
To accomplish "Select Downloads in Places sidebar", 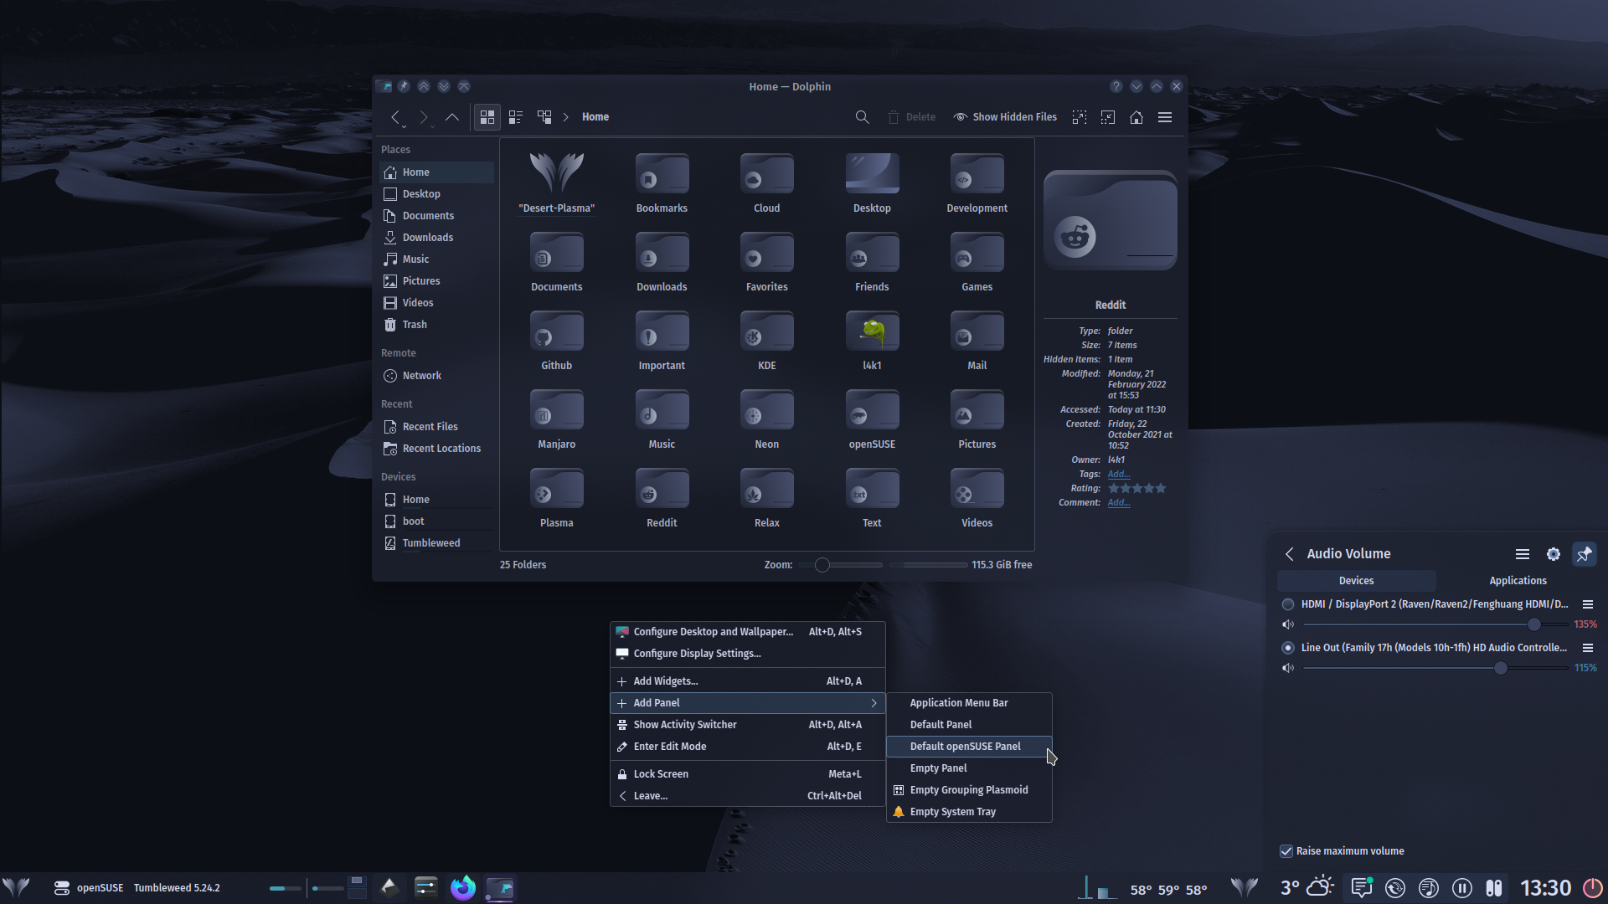I will (x=436, y=238).
